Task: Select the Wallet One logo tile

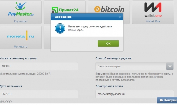Action: (x=153, y=10)
